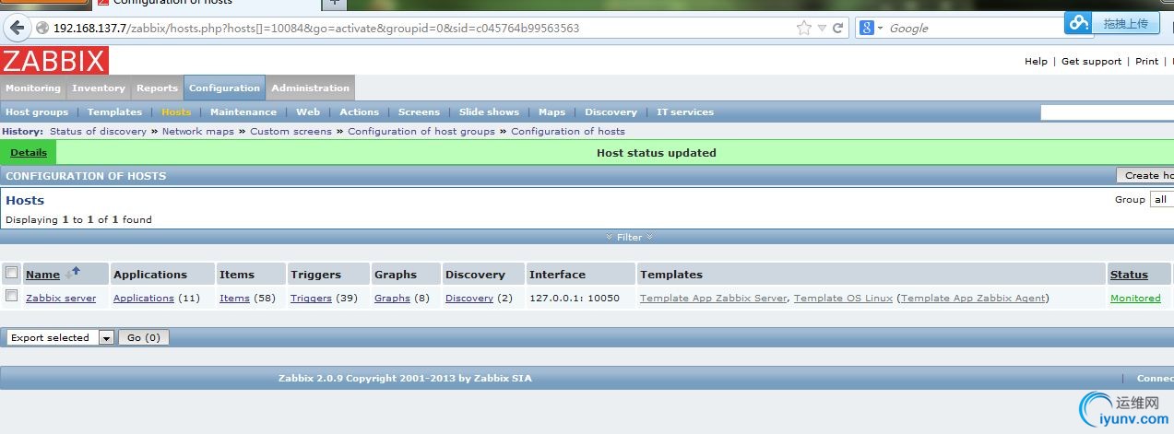Tick the select-all hosts header checkbox
This screenshot has width=1174, height=434.
[11, 273]
